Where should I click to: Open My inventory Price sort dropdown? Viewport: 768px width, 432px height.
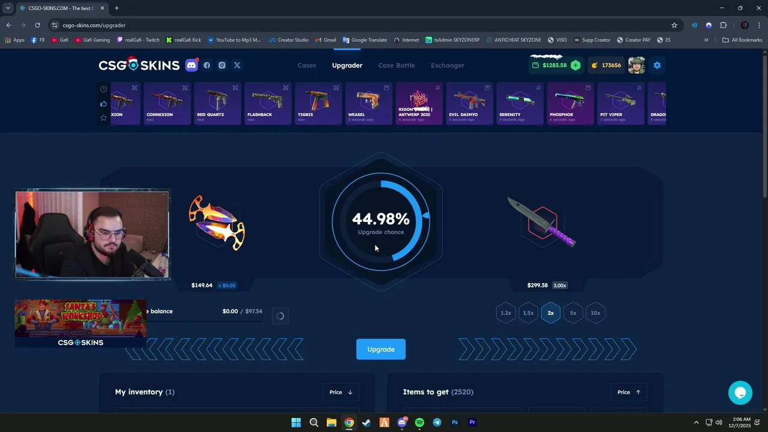pos(341,392)
